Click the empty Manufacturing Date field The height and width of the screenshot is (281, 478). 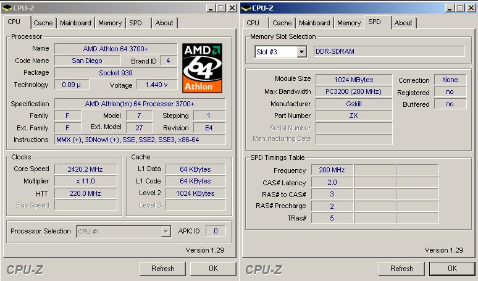point(354,139)
